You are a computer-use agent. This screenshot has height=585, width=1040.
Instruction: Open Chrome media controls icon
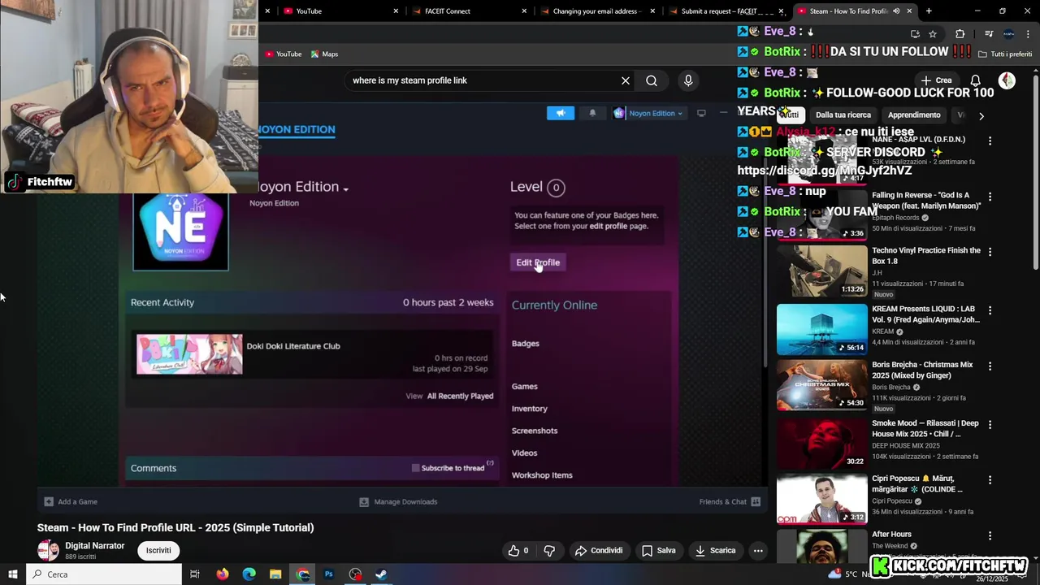pyautogui.click(x=989, y=34)
